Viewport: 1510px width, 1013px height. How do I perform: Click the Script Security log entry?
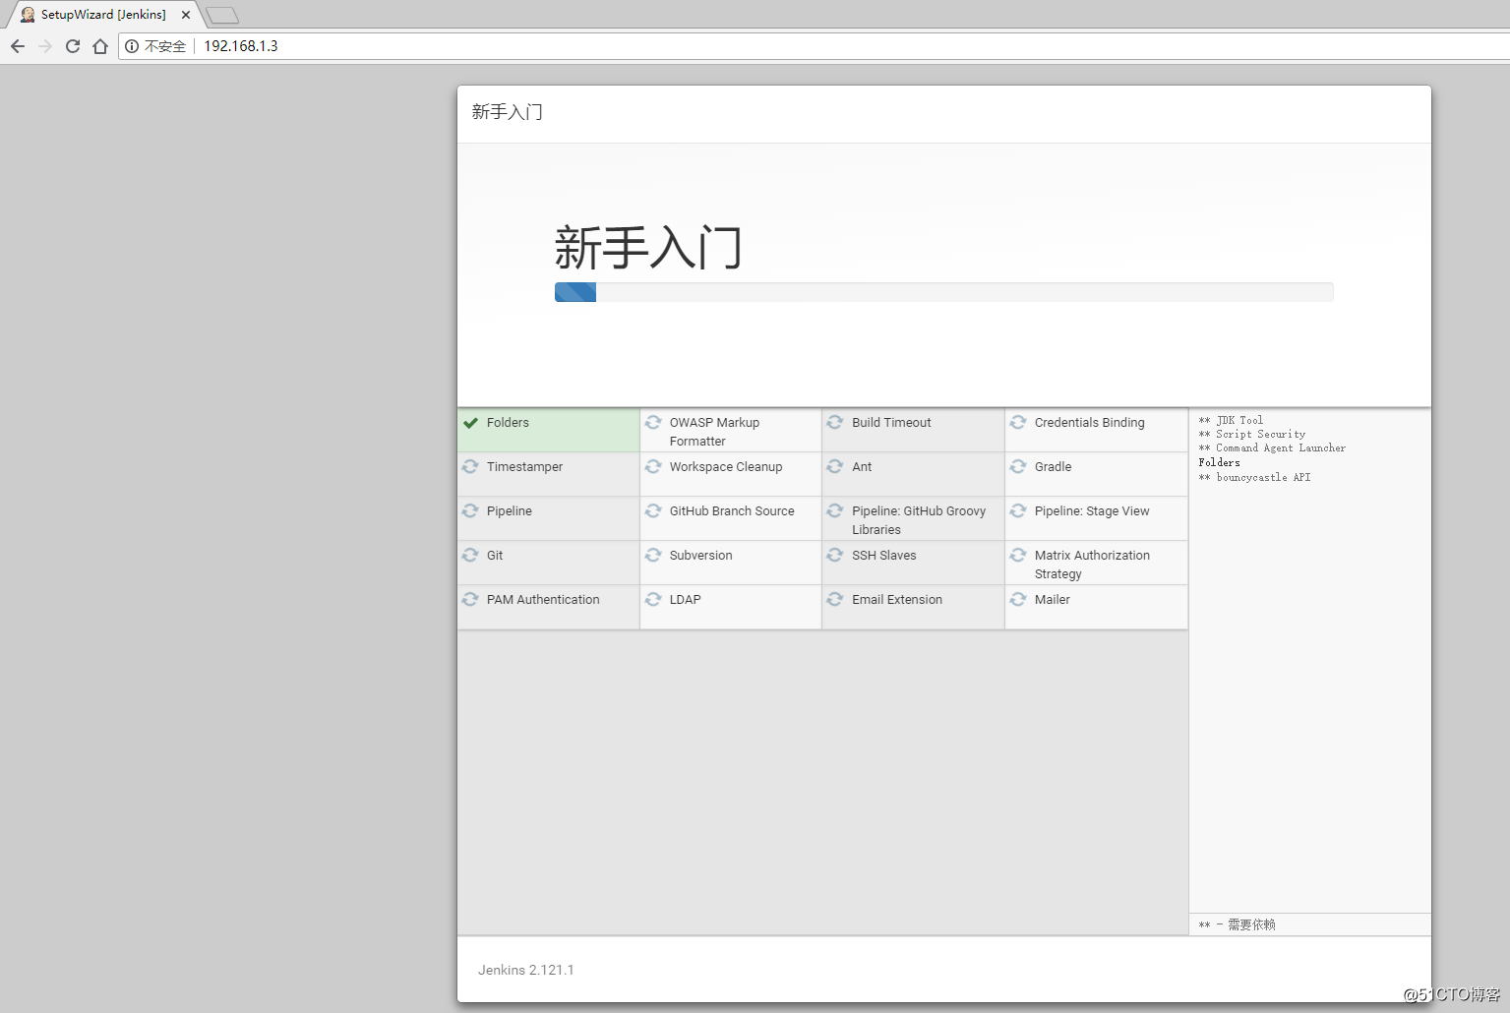pos(1252,434)
